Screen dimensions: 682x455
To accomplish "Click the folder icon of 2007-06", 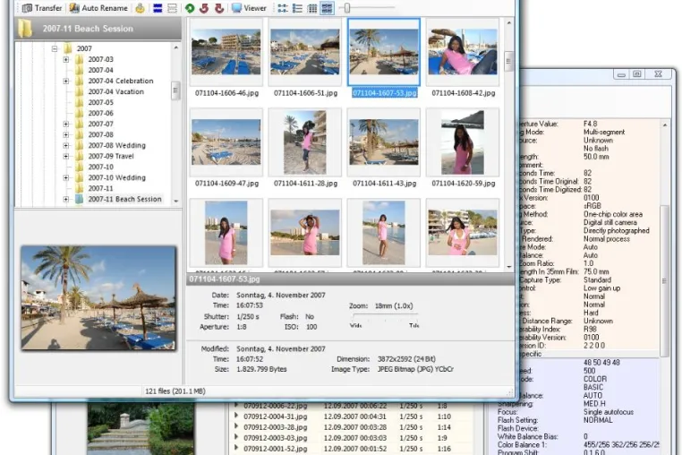I will click(79, 113).
